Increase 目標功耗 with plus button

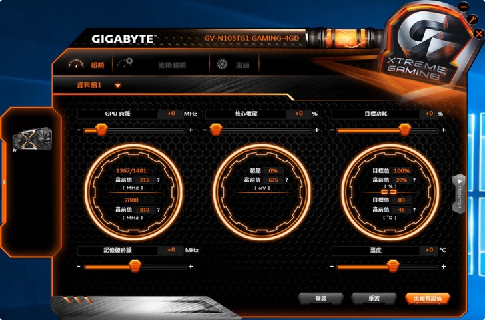[x=444, y=130]
